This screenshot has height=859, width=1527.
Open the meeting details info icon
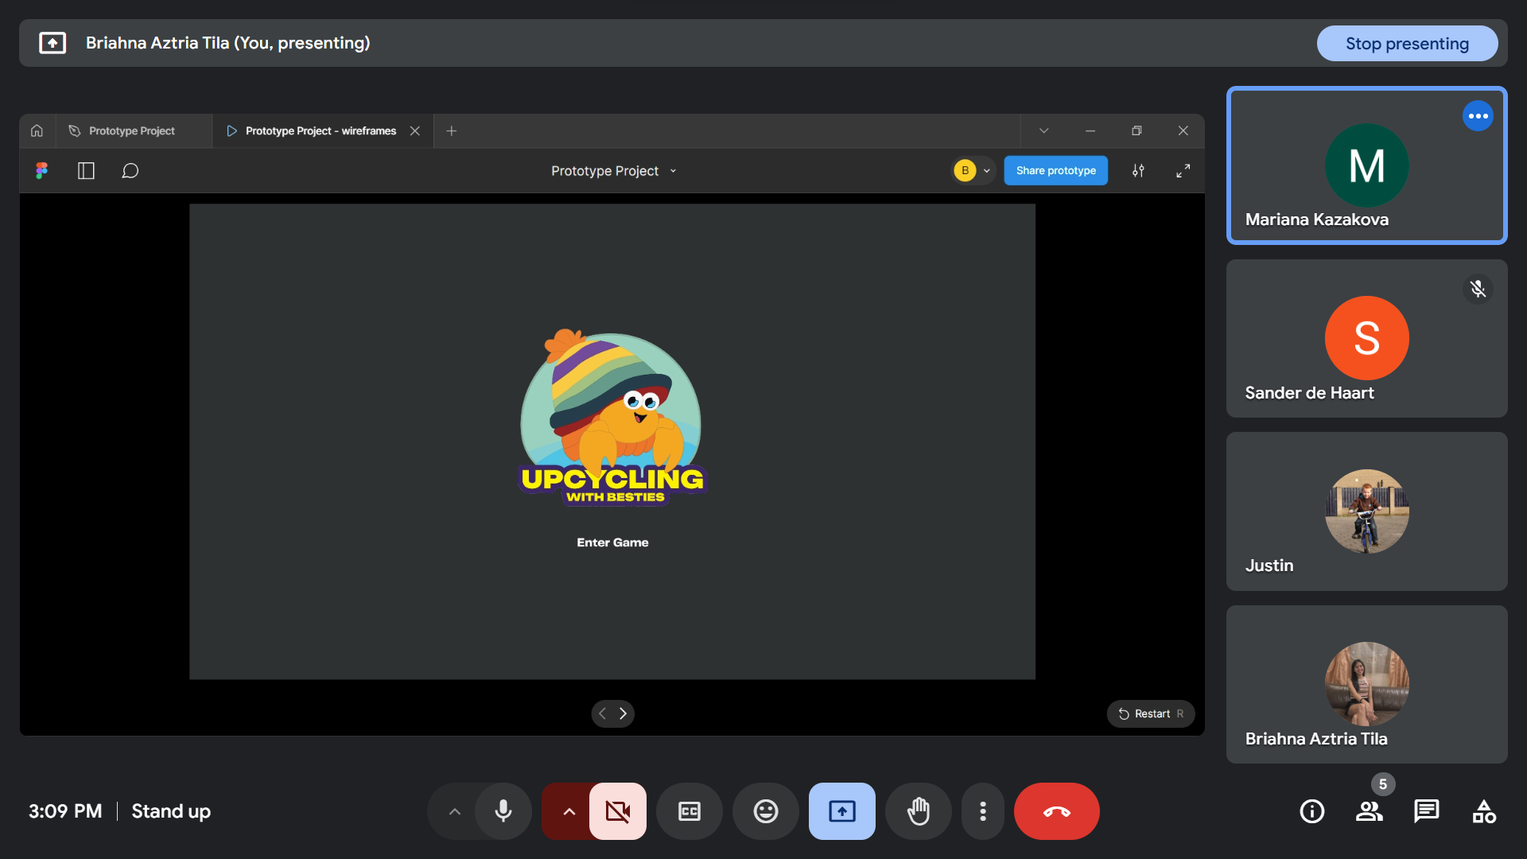tap(1311, 811)
